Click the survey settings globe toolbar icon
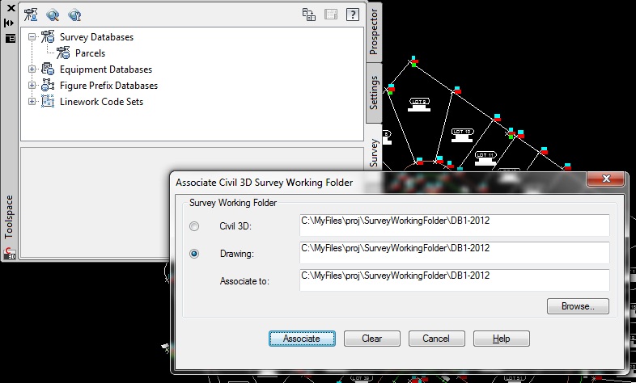The height and width of the screenshot is (383, 636). click(74, 15)
